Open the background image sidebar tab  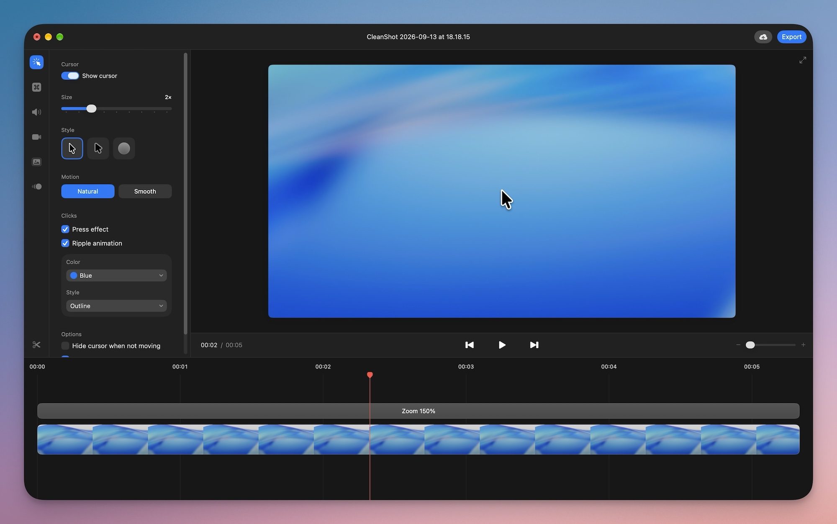pyautogui.click(x=36, y=162)
